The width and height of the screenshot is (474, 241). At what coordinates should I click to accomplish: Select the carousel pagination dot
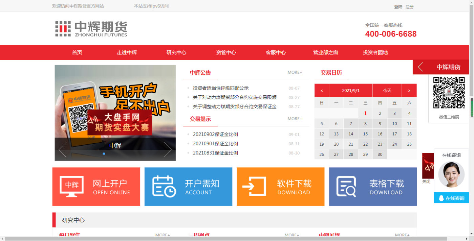(x=104, y=153)
